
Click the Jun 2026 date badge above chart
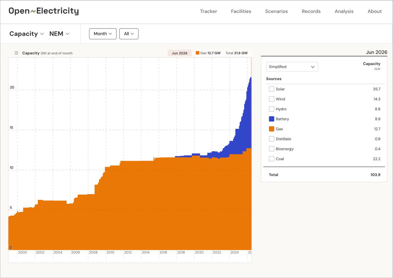179,53
